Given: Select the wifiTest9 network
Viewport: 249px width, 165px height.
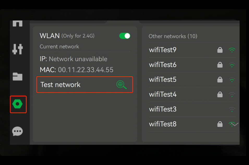Looking at the screenshot, I should [x=163, y=50].
